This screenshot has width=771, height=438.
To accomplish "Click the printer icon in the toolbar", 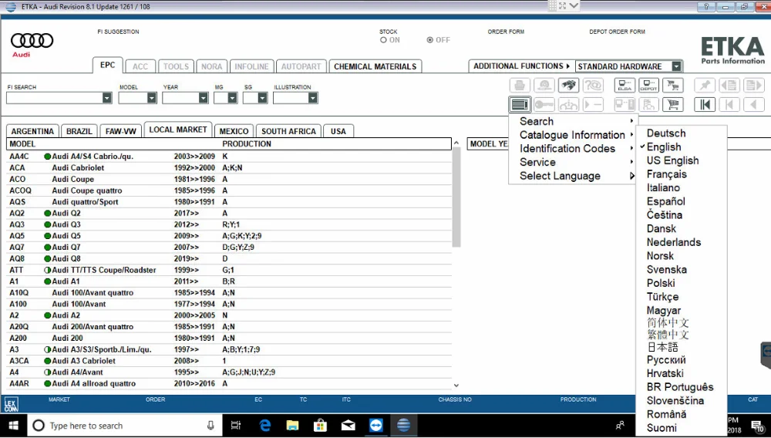I will pos(519,86).
